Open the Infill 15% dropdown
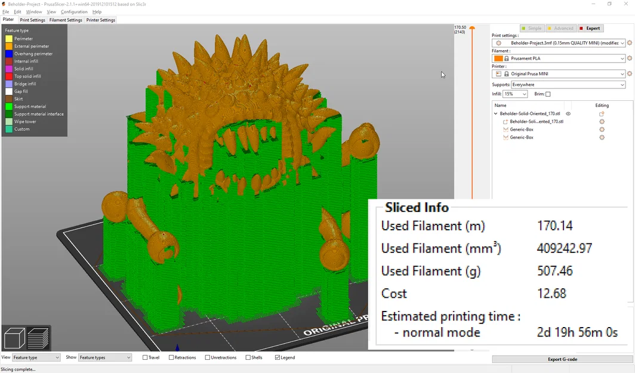 [514, 94]
